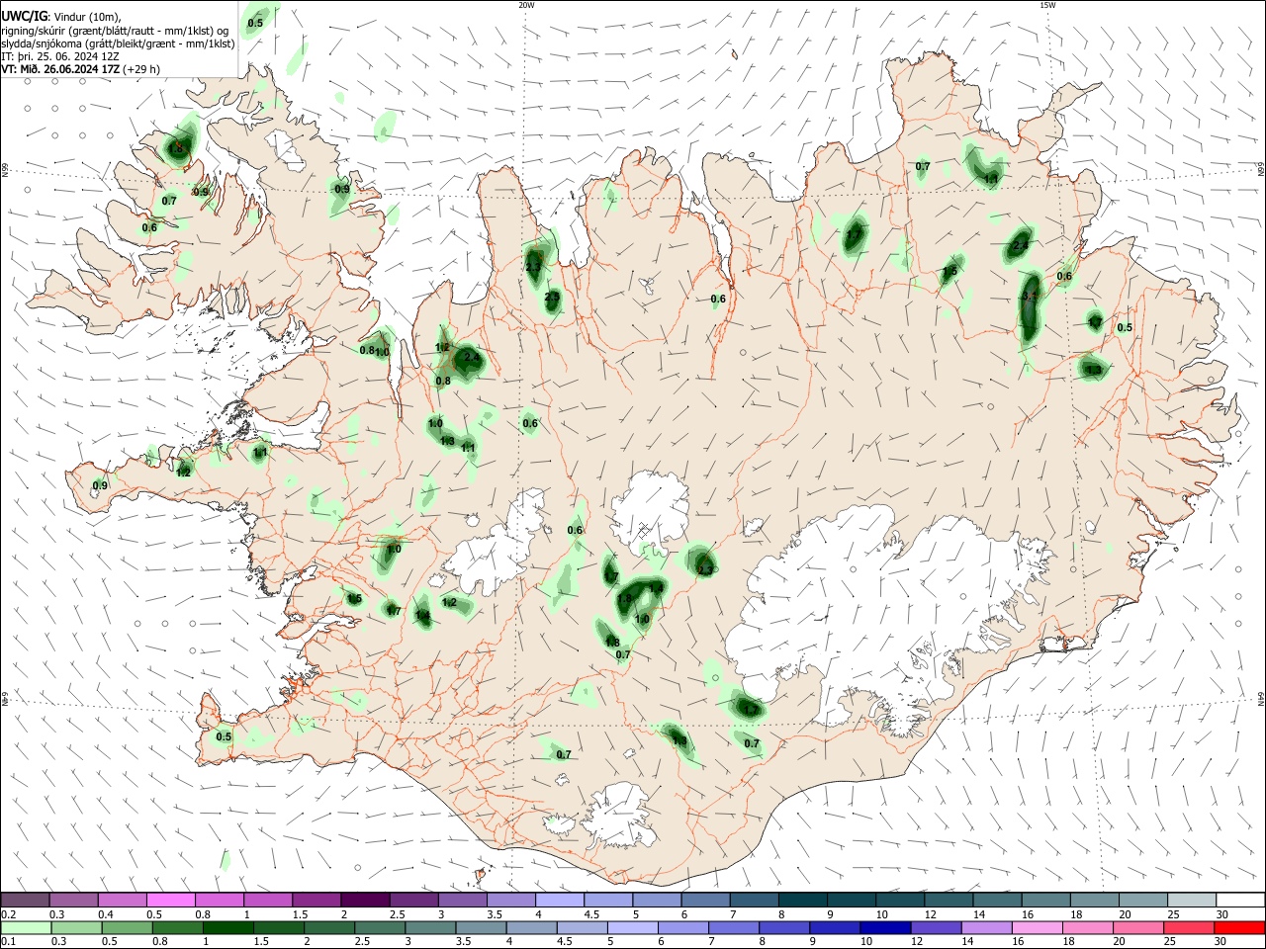Click the '25' label in the upper snow legend
Image resolution: width=1266 pixels, height=949 pixels.
pos(1173,913)
